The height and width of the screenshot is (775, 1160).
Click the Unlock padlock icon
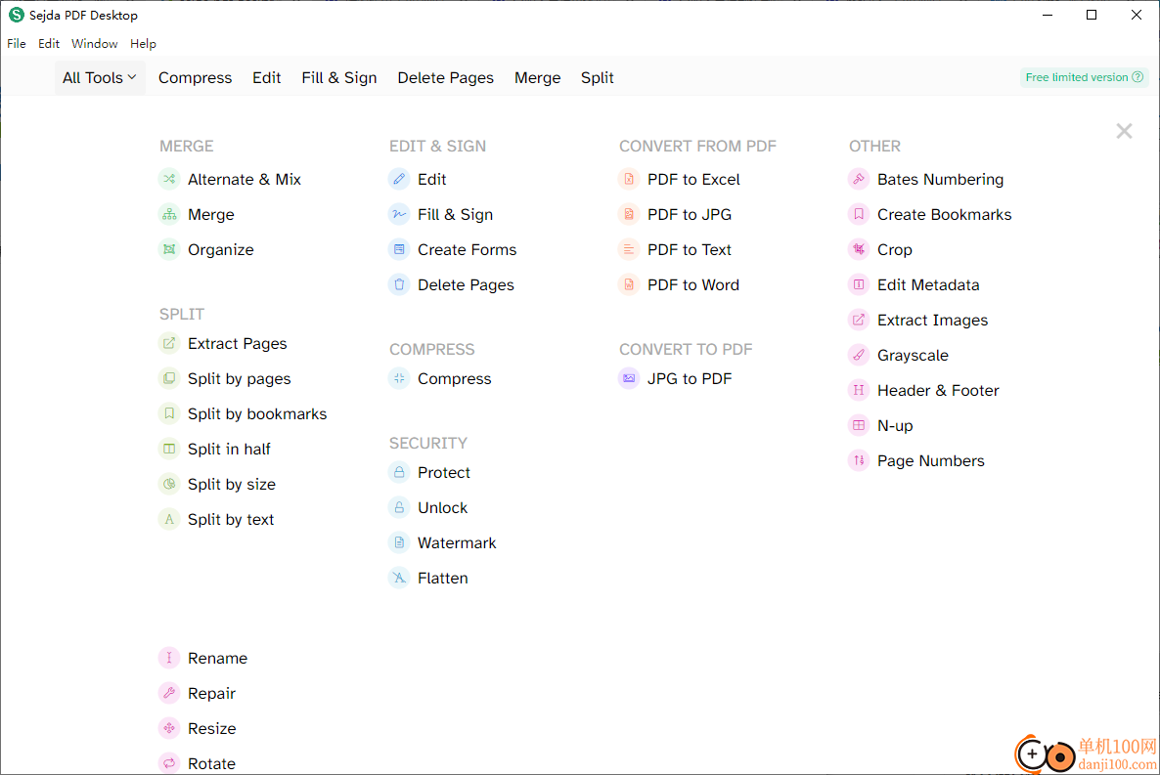tap(399, 507)
